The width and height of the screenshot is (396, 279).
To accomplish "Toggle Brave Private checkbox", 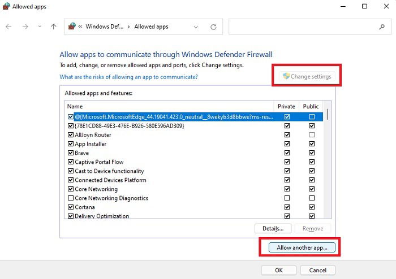I will click(x=287, y=152).
